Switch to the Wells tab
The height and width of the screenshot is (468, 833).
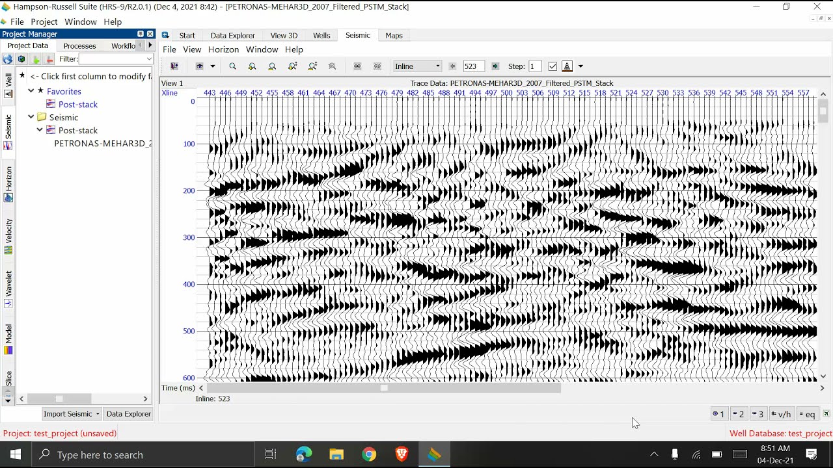point(321,35)
